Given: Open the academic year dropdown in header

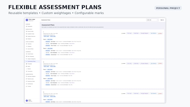Looking at the screenshot, I should click(x=152, y=20).
